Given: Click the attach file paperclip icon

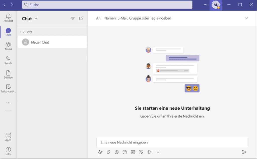Looking at the screenshot, I should pyautogui.click(x=108, y=152).
